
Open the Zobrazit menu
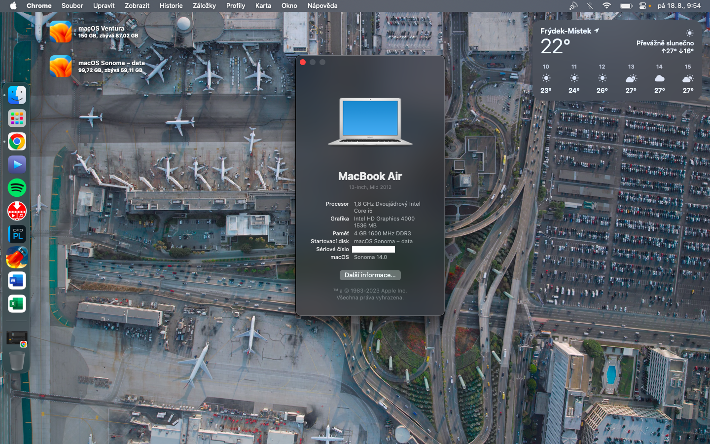pyautogui.click(x=137, y=6)
